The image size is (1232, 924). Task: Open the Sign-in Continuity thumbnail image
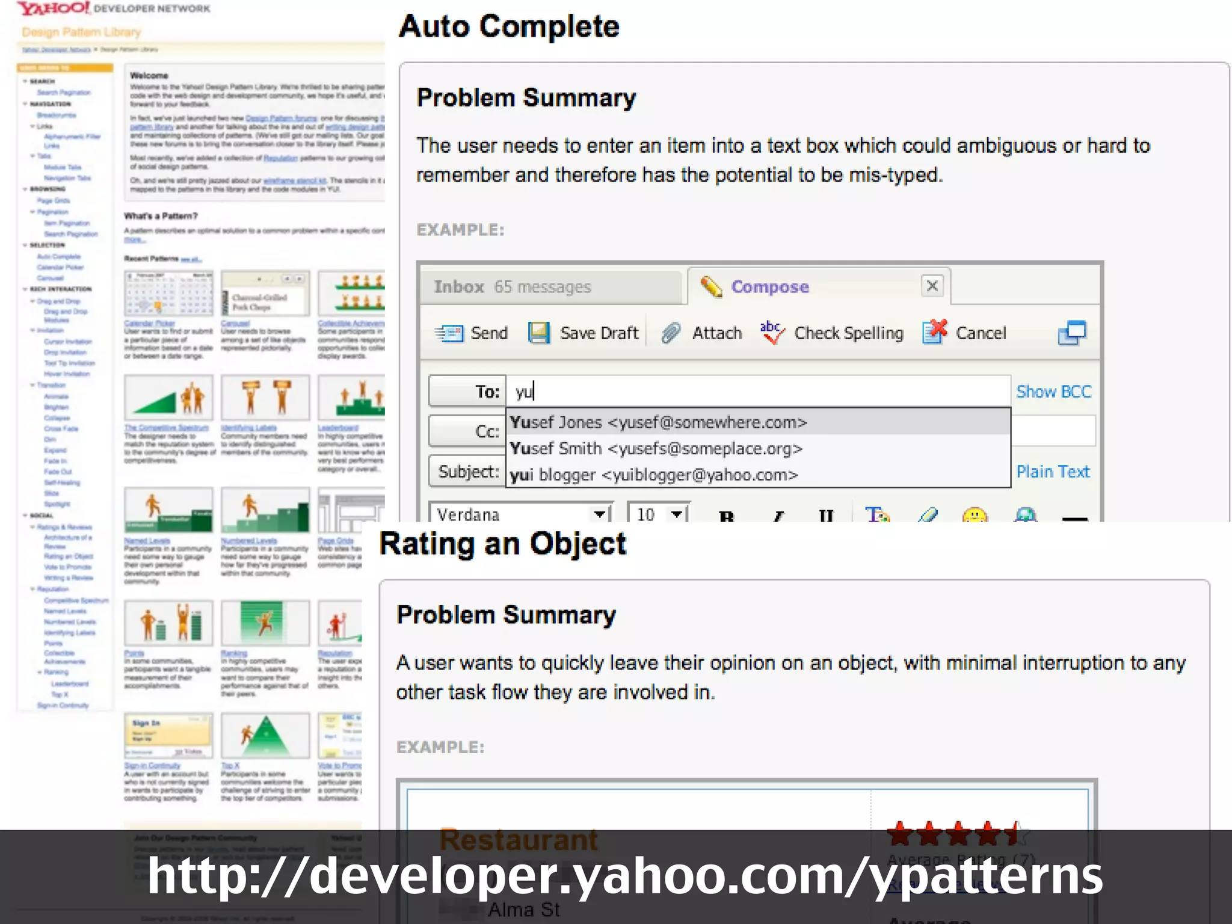click(x=168, y=736)
